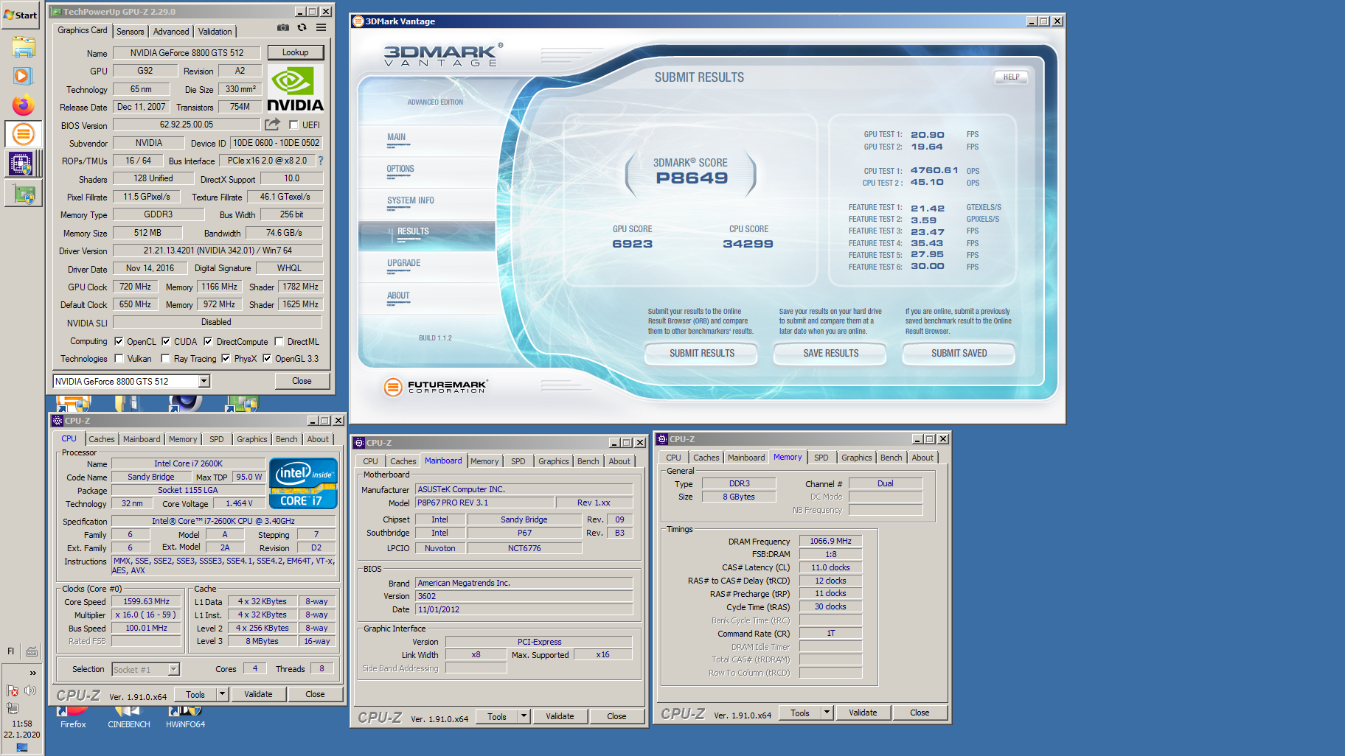
Task: Click the Futuremark logo in 3DMark
Action: pos(436,386)
